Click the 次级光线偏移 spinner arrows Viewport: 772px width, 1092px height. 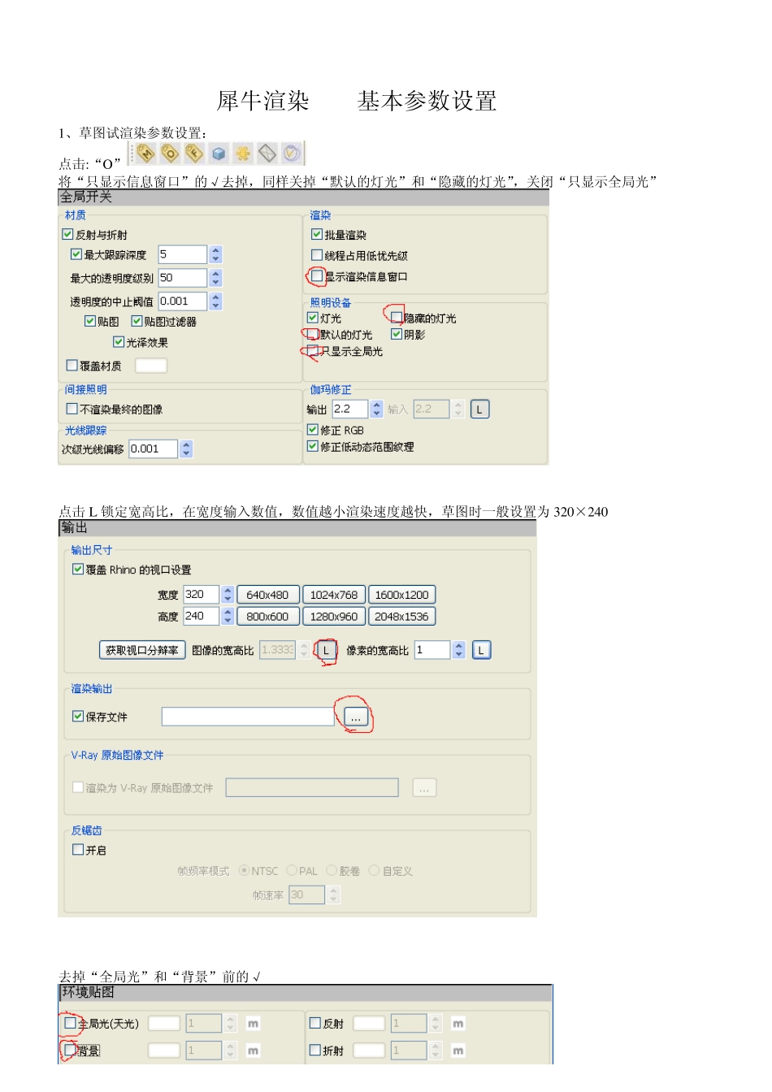click(x=187, y=448)
